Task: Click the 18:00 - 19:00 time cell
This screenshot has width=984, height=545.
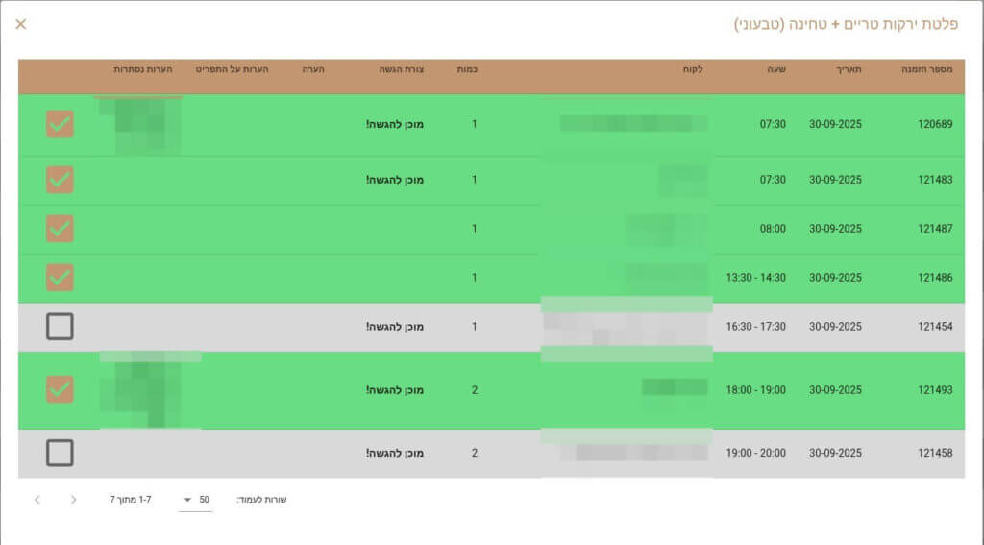Action: [756, 390]
